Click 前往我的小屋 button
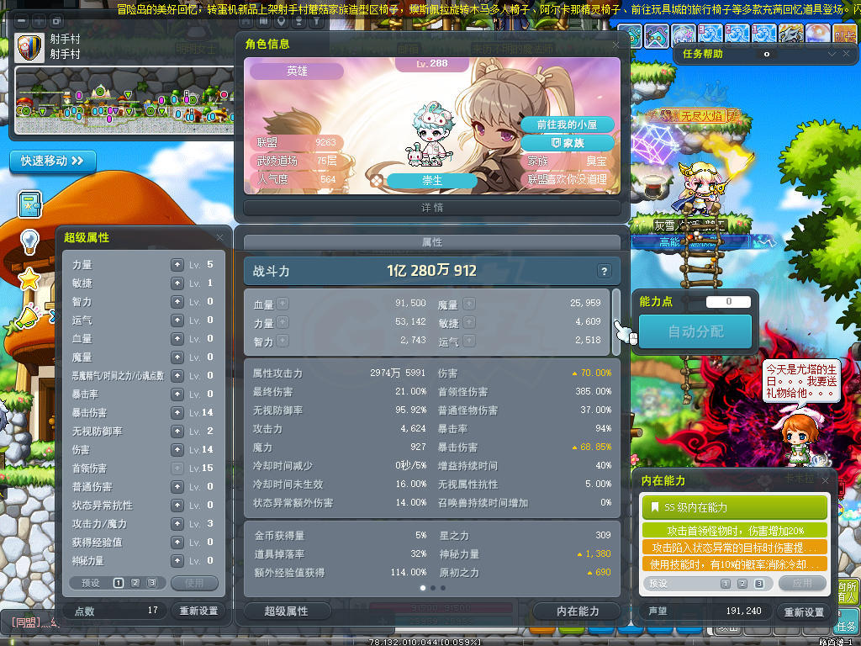This screenshot has width=861, height=646. [568, 124]
